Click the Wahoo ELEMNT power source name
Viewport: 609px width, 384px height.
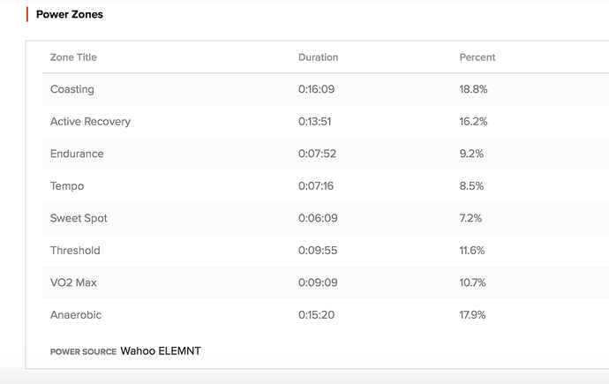(161, 351)
